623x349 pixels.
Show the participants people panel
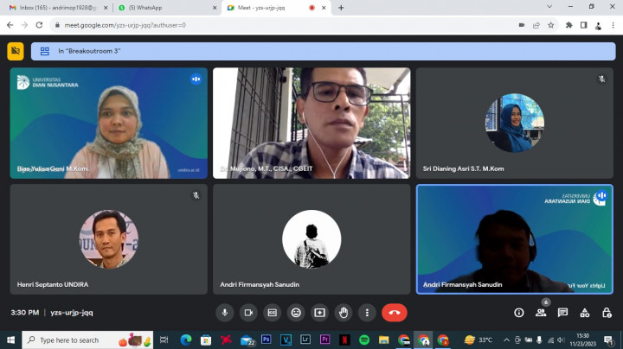click(541, 312)
